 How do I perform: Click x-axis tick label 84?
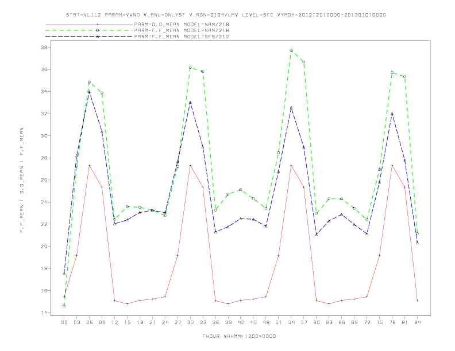(417, 322)
